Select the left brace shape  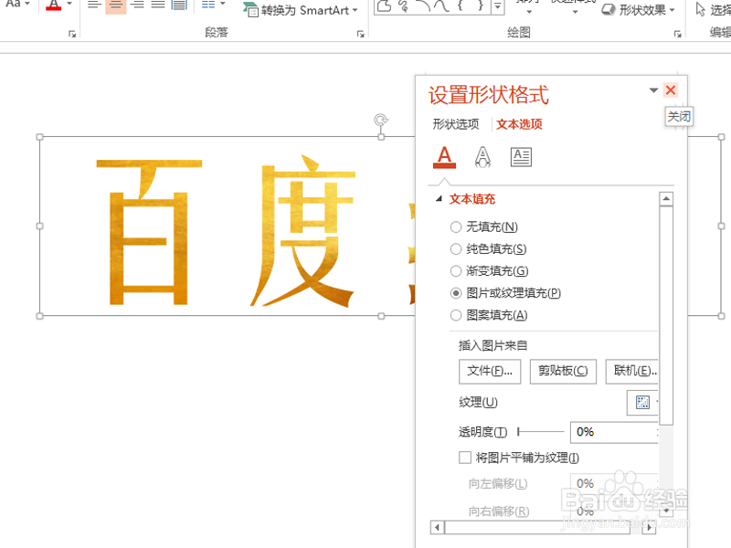pyautogui.click(x=461, y=5)
